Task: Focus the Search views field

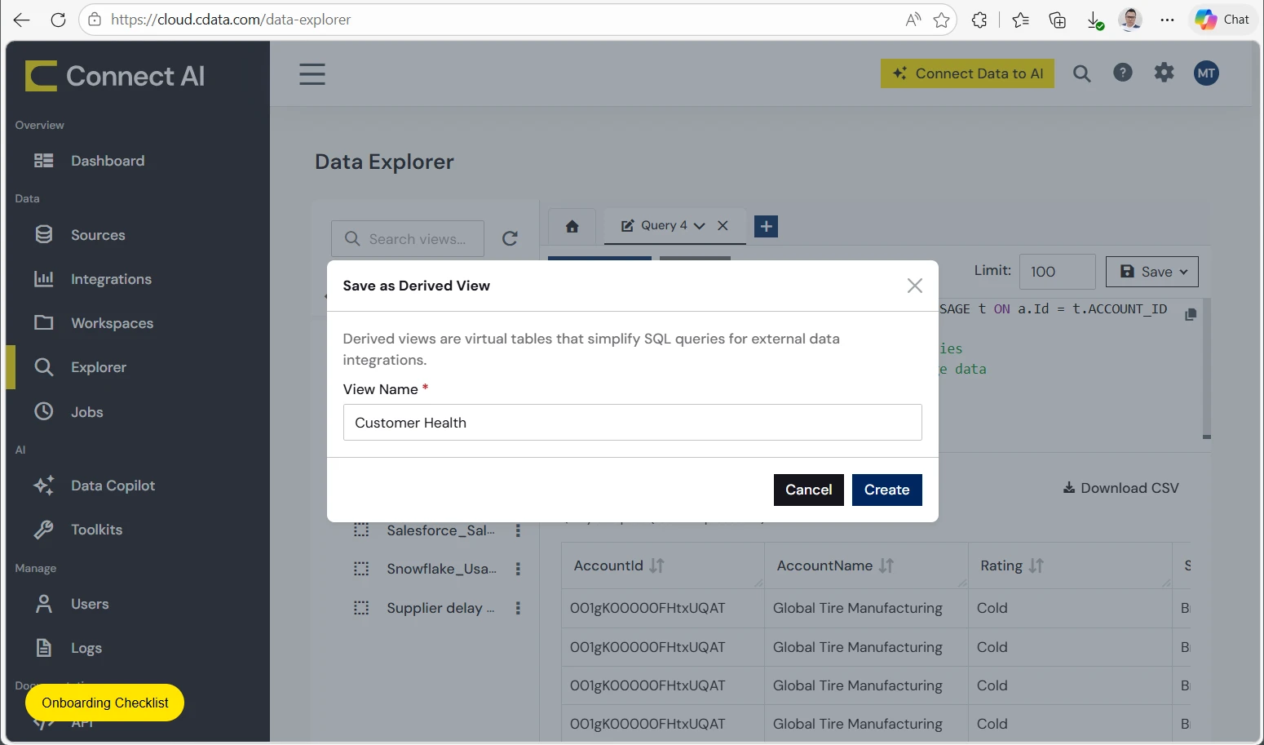Action: (x=408, y=239)
